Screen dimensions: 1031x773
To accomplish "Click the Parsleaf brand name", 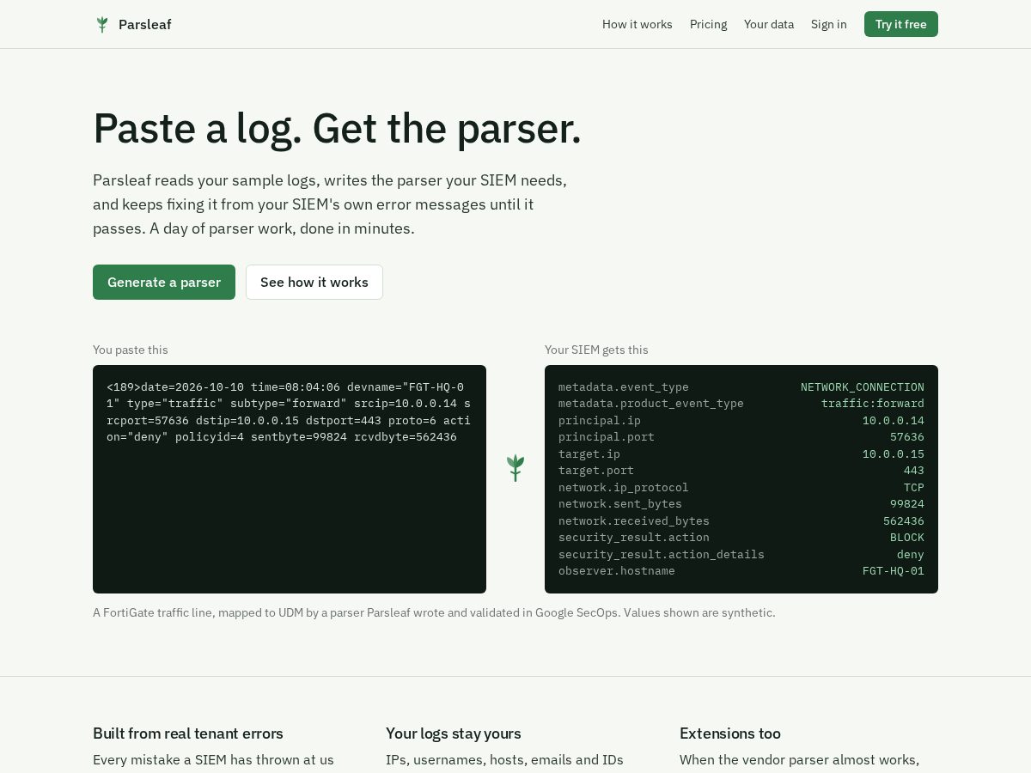I will [x=145, y=24].
